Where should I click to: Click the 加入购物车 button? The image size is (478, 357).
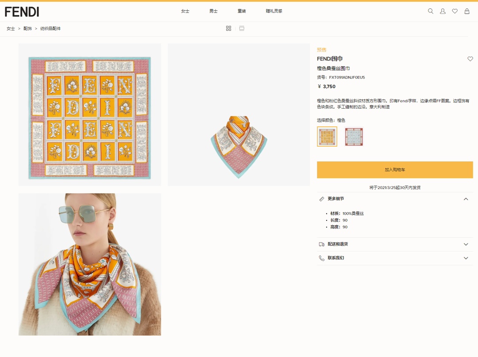[395, 170]
